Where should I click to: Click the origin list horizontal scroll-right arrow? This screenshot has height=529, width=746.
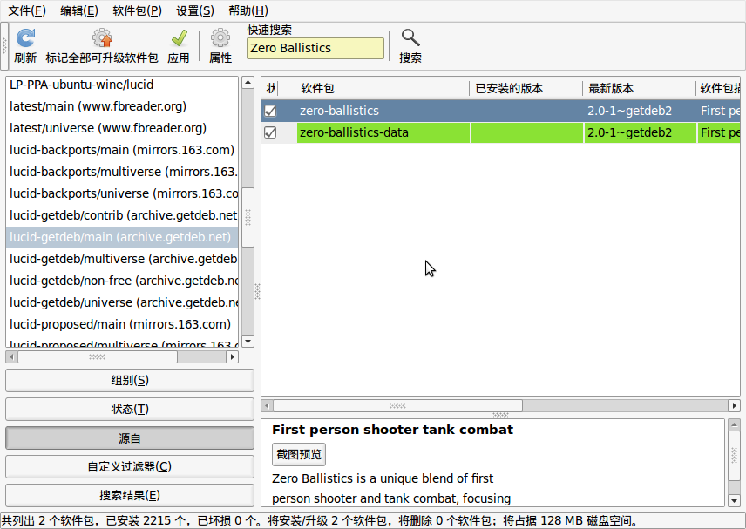point(232,356)
